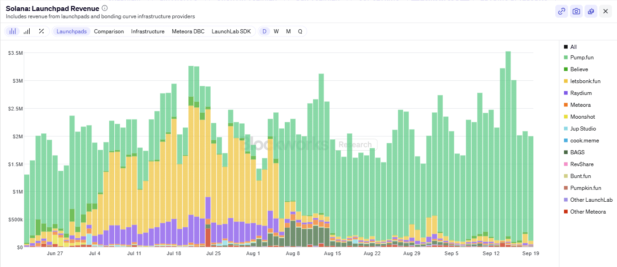Click the BAGS legend entry
The width and height of the screenshot is (617, 267).
point(577,152)
